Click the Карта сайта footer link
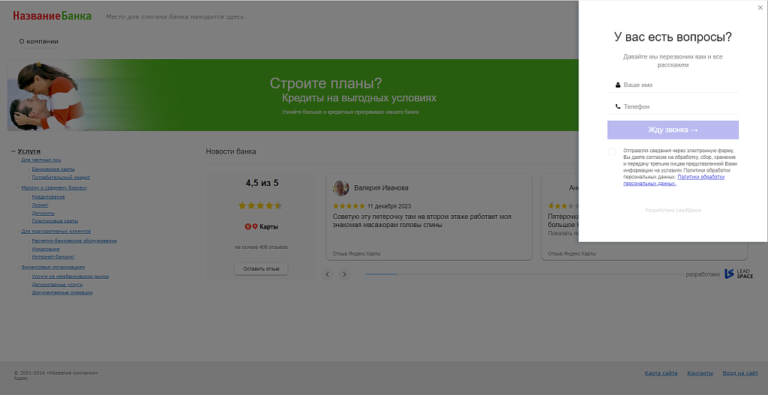768x395 pixels. click(661, 373)
